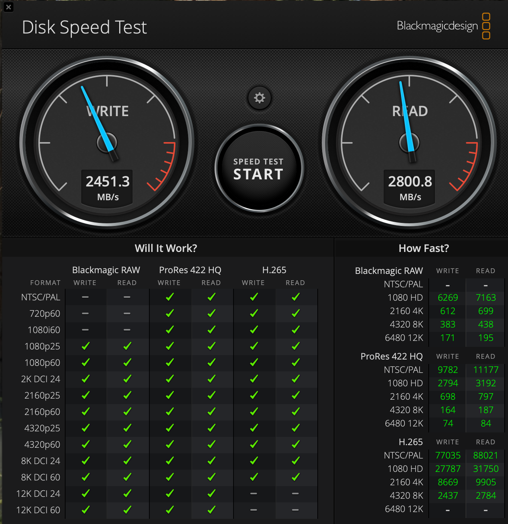Click H.265 read checkmark for 8K DCI 60
The height and width of the screenshot is (524, 508).
[x=296, y=477]
